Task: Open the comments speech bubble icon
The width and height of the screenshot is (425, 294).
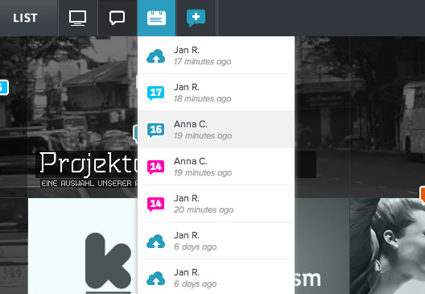Action: 117,18
